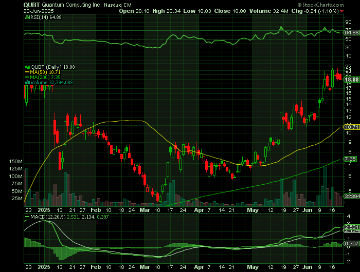Image resolution: width=360 pixels, height=272 pixels.
Task: Click the date '20-Jun-2025'
Action: (39, 11)
